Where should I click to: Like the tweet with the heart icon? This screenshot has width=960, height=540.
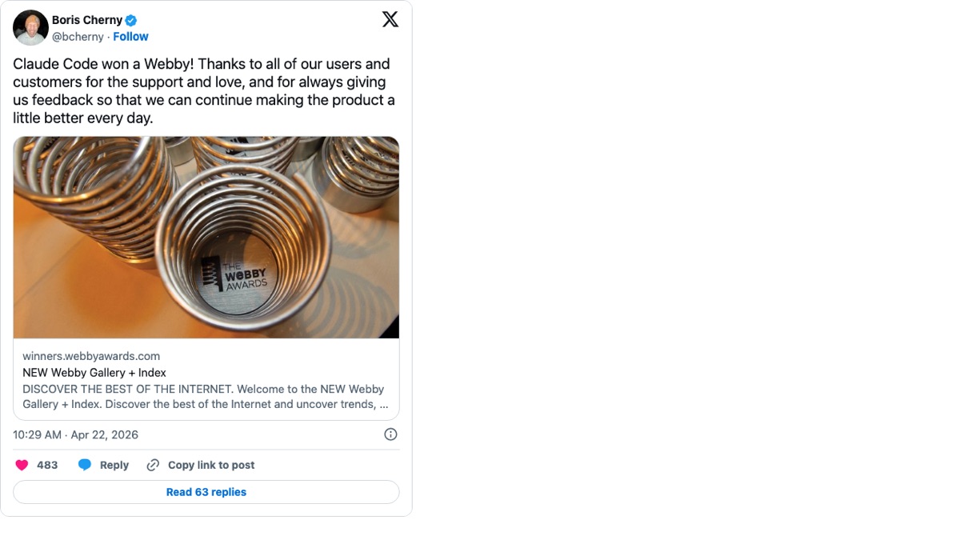tap(22, 465)
